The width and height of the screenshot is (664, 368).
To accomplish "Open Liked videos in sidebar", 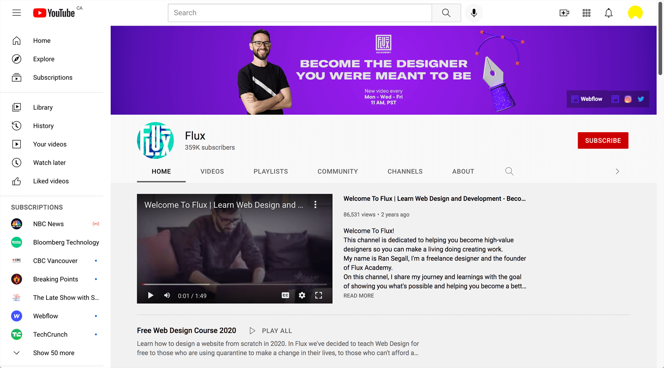I will [x=52, y=181].
